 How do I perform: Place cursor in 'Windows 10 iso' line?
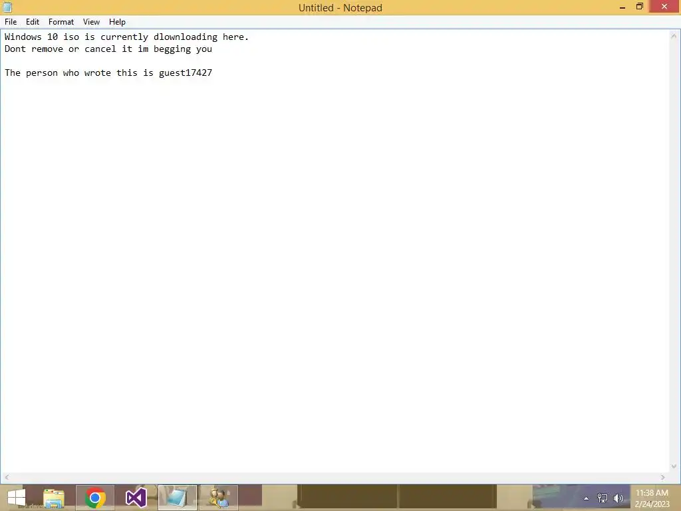click(x=127, y=37)
